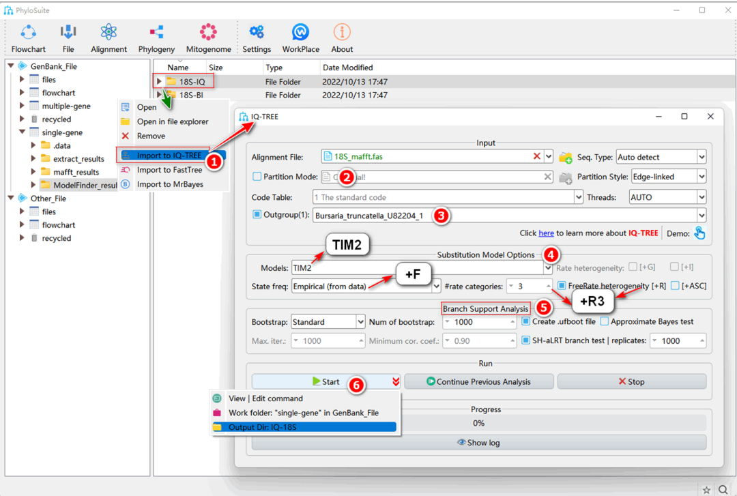Click the Date Modified column header
The image size is (737, 496).
pyautogui.click(x=347, y=68)
